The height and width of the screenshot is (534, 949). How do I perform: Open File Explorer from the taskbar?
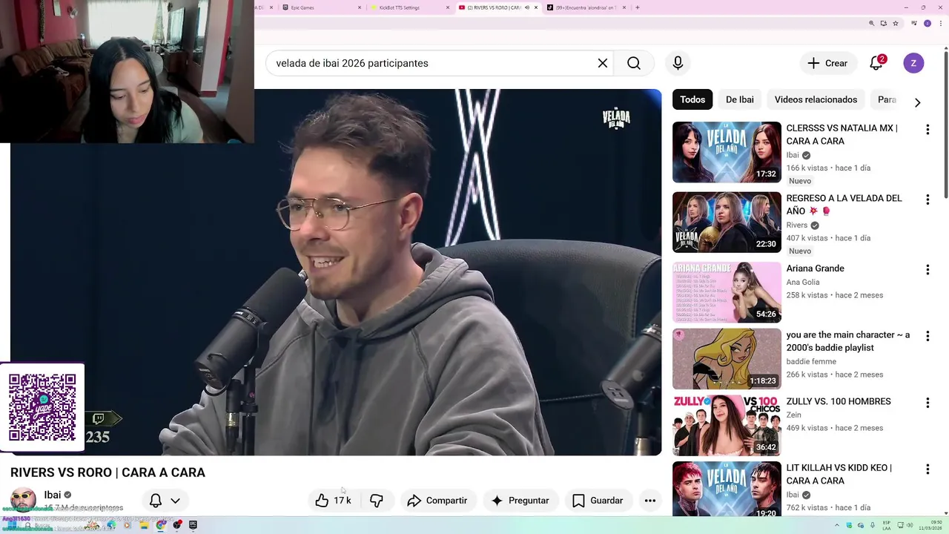pyautogui.click(x=144, y=525)
